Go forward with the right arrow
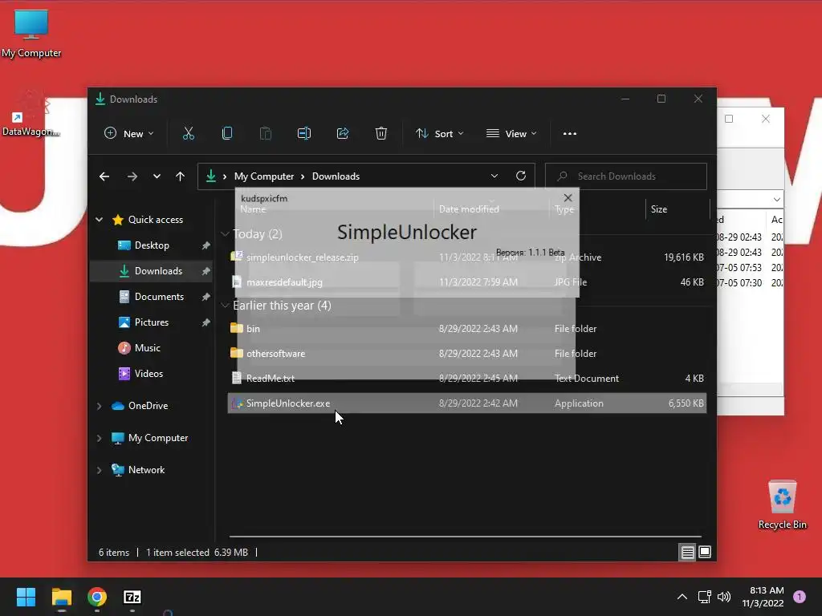The height and width of the screenshot is (616, 822). pos(132,176)
